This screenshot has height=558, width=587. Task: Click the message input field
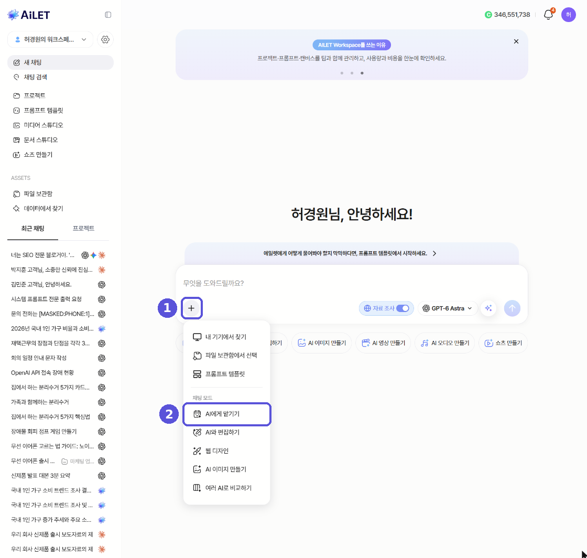(352, 284)
